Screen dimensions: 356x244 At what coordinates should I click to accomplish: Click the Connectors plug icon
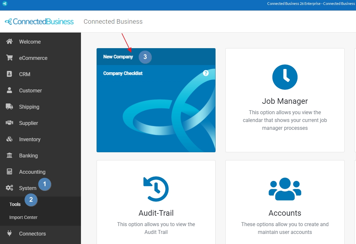click(x=9, y=234)
